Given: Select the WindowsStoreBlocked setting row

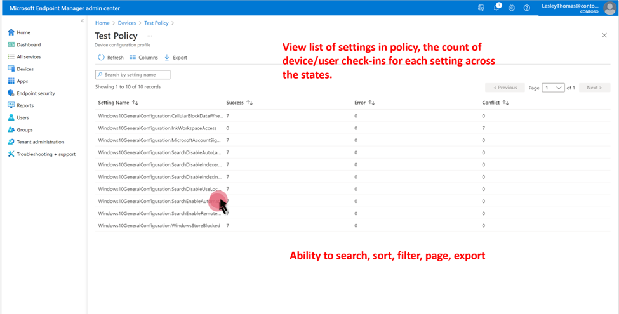Looking at the screenshot, I should pyautogui.click(x=352, y=226).
